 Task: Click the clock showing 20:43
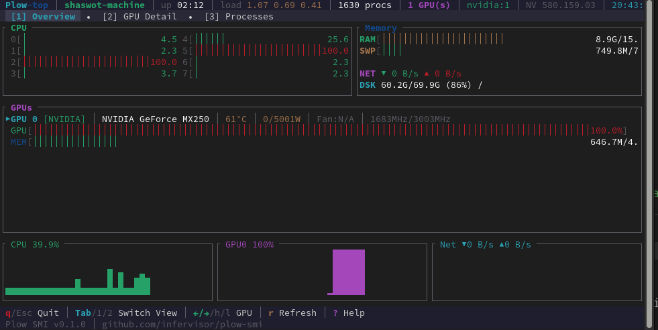click(x=627, y=5)
